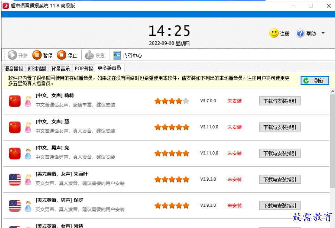
Task: Pause playback with the 暂停 button
Action: click(x=42, y=55)
